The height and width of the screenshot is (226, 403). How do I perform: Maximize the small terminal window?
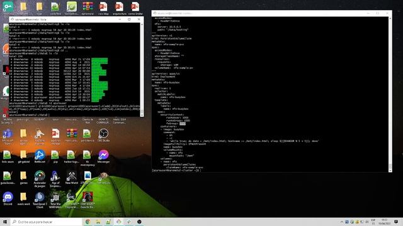129,19
